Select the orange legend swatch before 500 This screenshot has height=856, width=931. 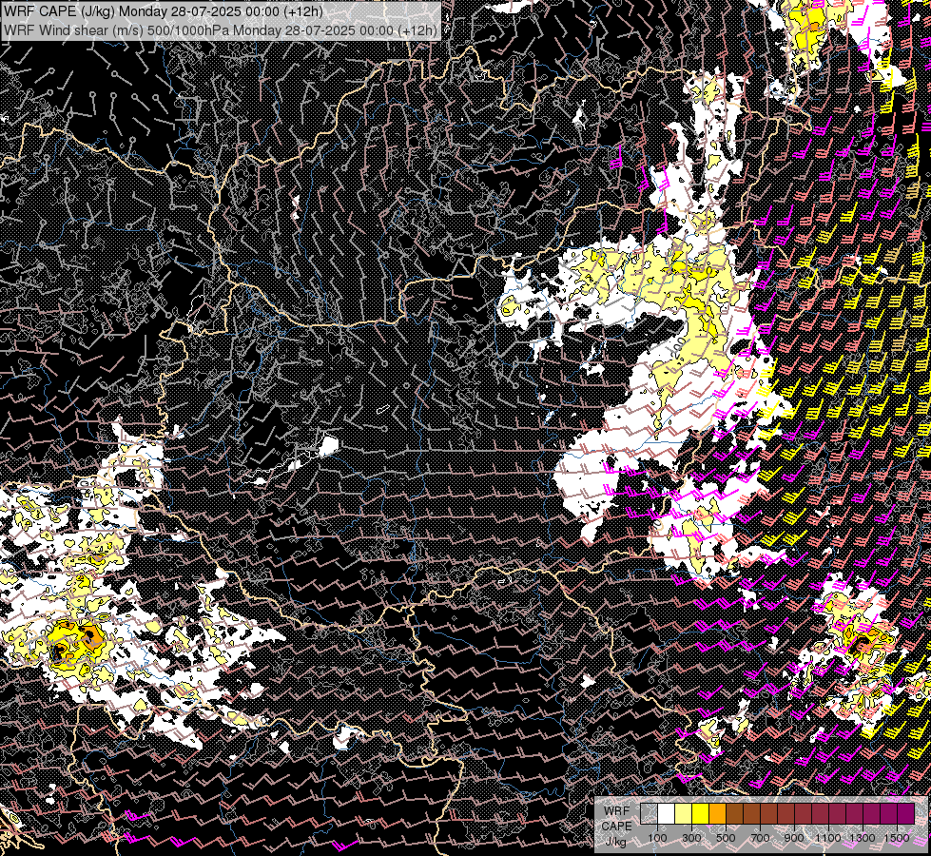click(717, 813)
